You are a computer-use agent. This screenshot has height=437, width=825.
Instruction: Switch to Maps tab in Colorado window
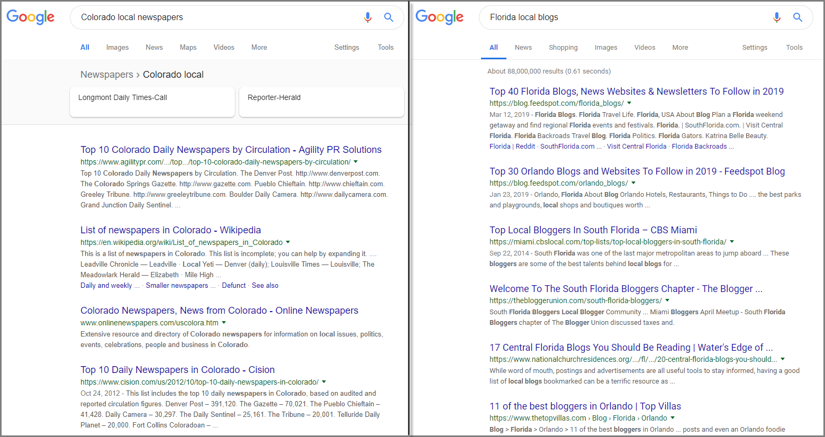click(x=188, y=47)
